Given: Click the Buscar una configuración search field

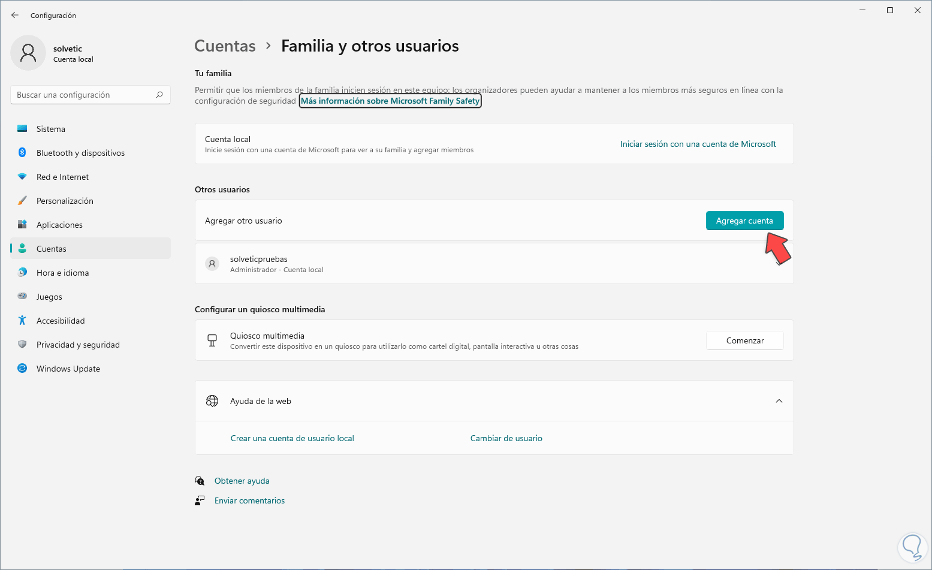Looking at the screenshot, I should 84,95.
